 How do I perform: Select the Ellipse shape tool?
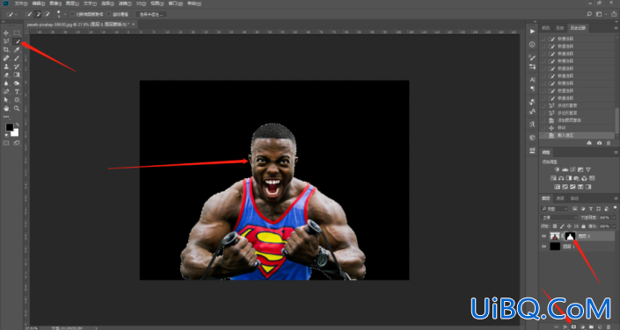tap(17, 100)
